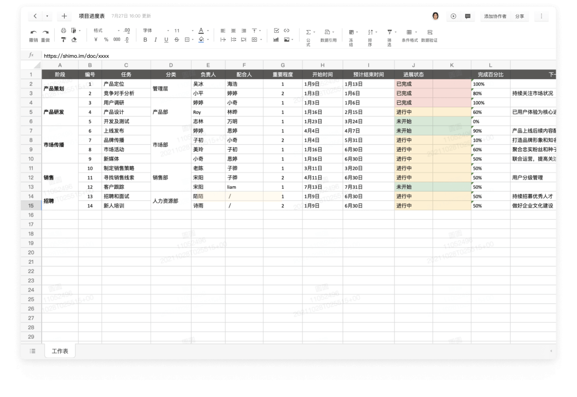Screen dimensions: 577x397
Task: Align text to the right
Action: click(243, 31)
